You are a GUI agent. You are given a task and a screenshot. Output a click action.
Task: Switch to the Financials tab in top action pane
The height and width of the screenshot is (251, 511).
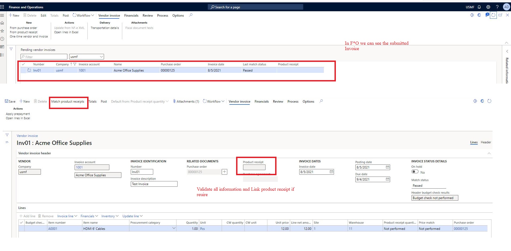pos(131,15)
